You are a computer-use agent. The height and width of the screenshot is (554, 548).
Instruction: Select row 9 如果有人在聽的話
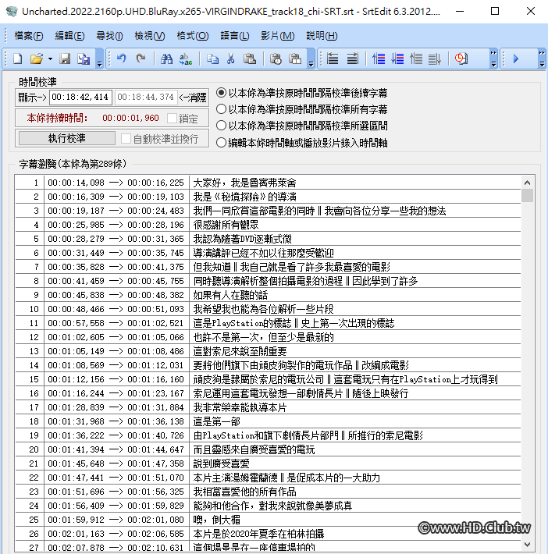[x=268, y=295]
